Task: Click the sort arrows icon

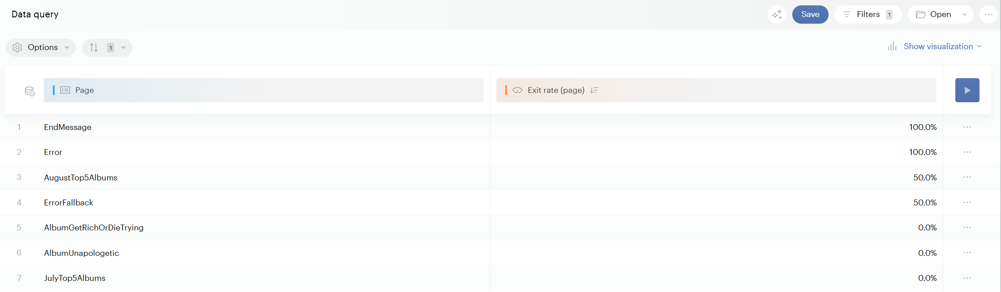Action: (94, 47)
